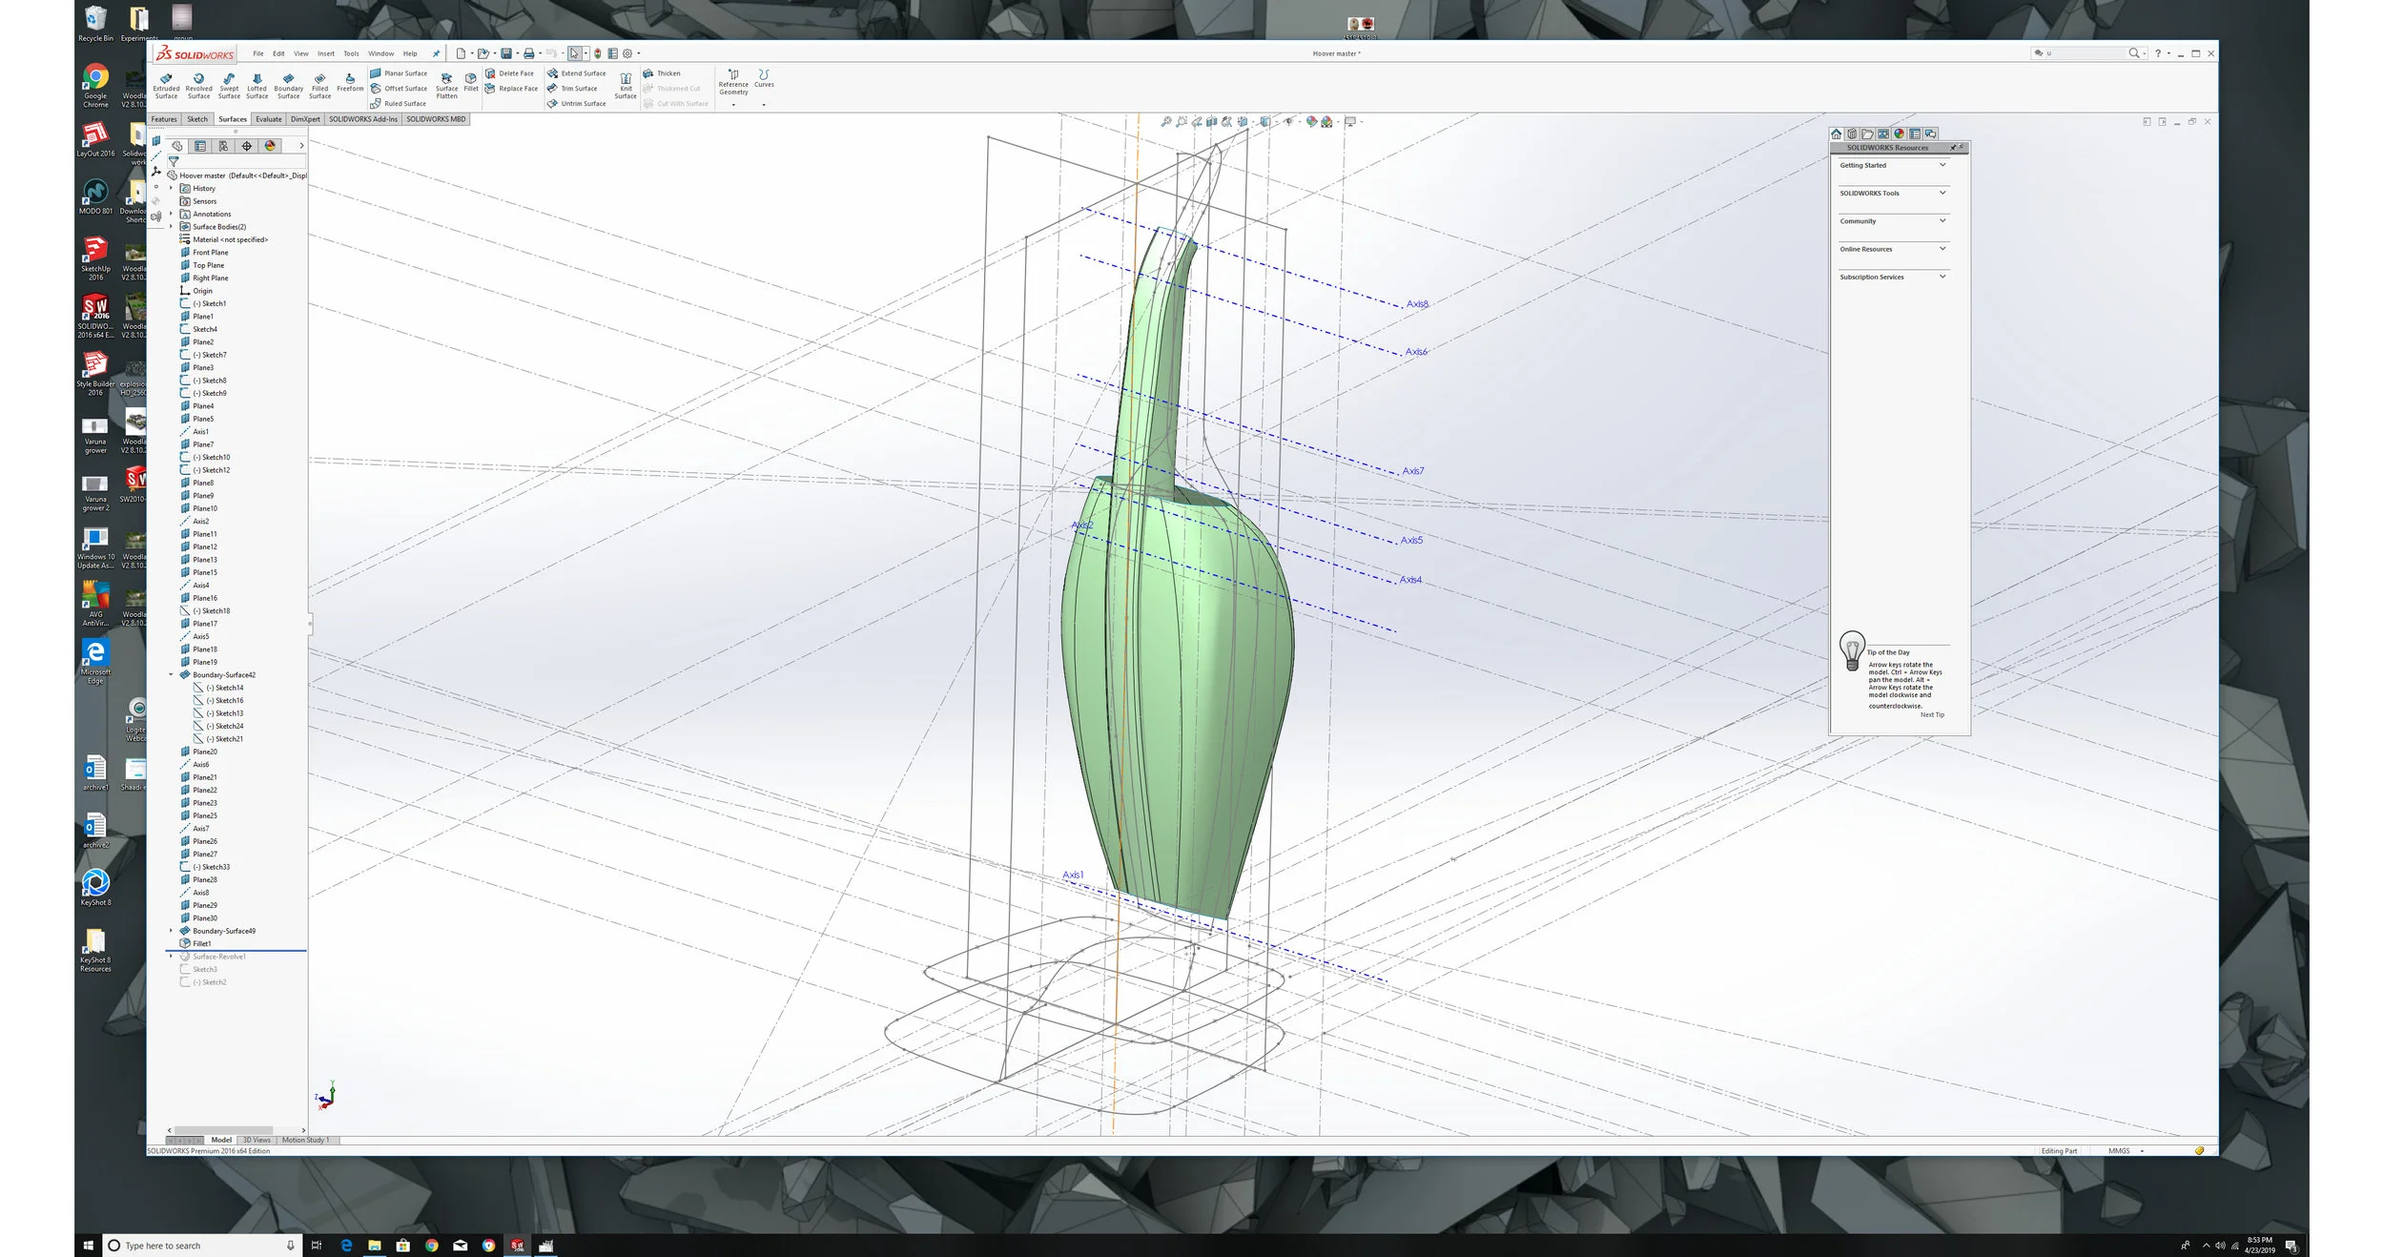Image resolution: width=2384 pixels, height=1257 pixels.
Task: Open the PropertyManager tab icon
Action: click(x=200, y=146)
